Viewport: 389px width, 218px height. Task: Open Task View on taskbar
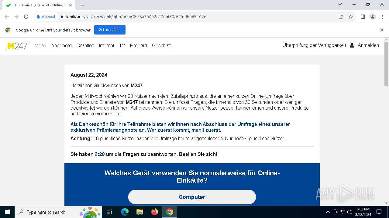tap(110, 212)
